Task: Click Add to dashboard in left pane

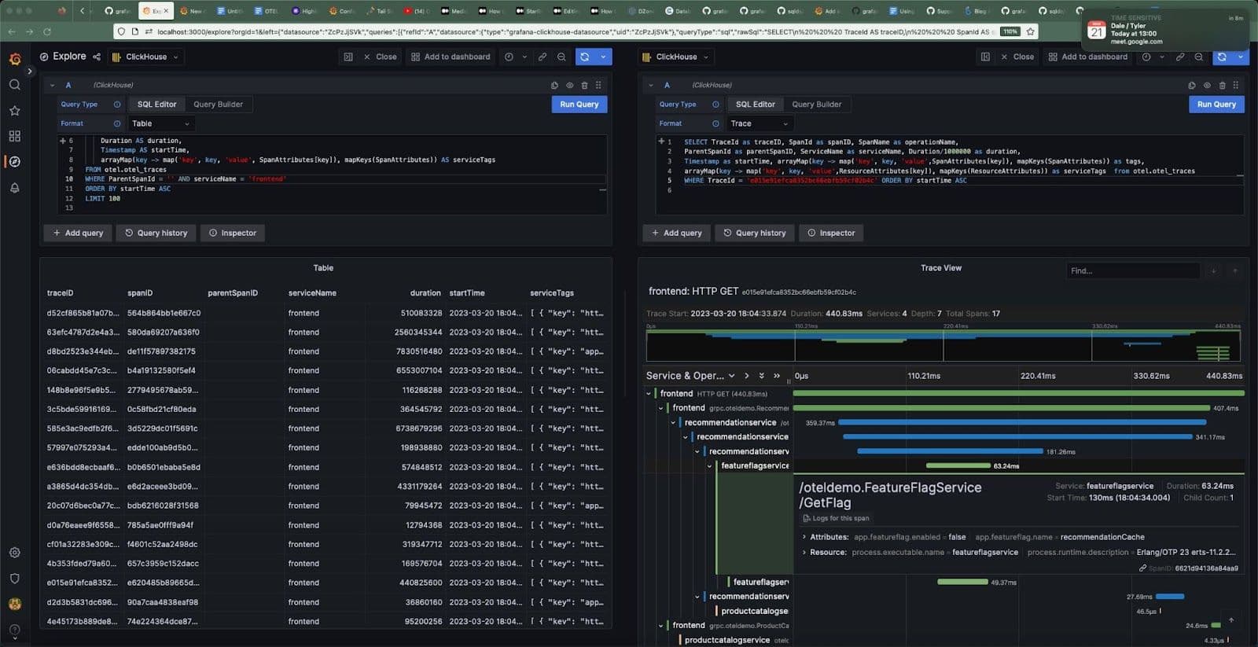Action: pos(451,57)
